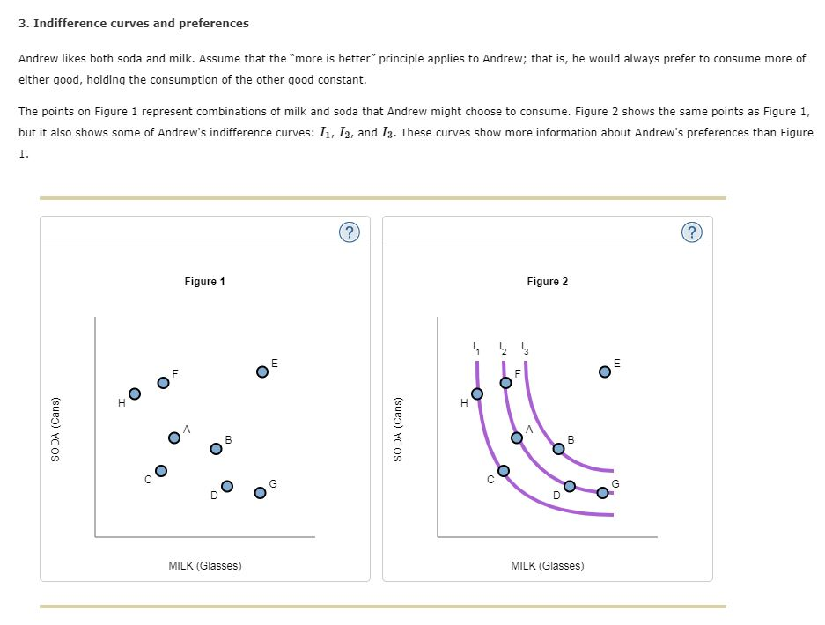The width and height of the screenshot is (825, 625).
Task: Select point H in Figure 1
Action: pyautogui.click(x=135, y=393)
